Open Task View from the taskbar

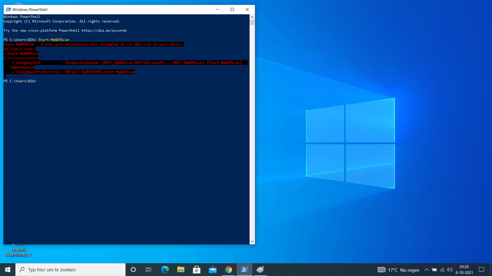tap(149, 269)
